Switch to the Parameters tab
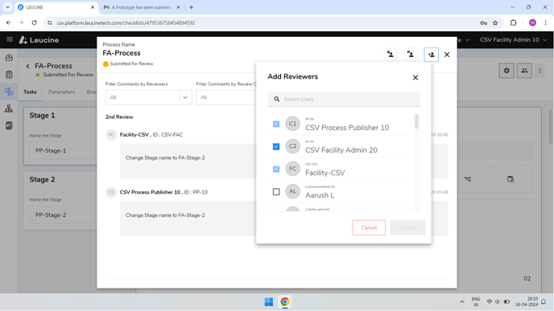The height and width of the screenshot is (311, 554). tap(61, 92)
